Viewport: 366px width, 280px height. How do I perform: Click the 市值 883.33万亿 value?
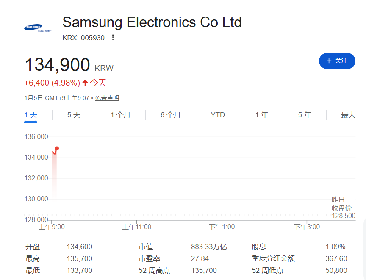point(209,247)
